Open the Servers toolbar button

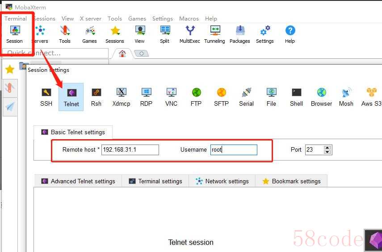[40, 34]
